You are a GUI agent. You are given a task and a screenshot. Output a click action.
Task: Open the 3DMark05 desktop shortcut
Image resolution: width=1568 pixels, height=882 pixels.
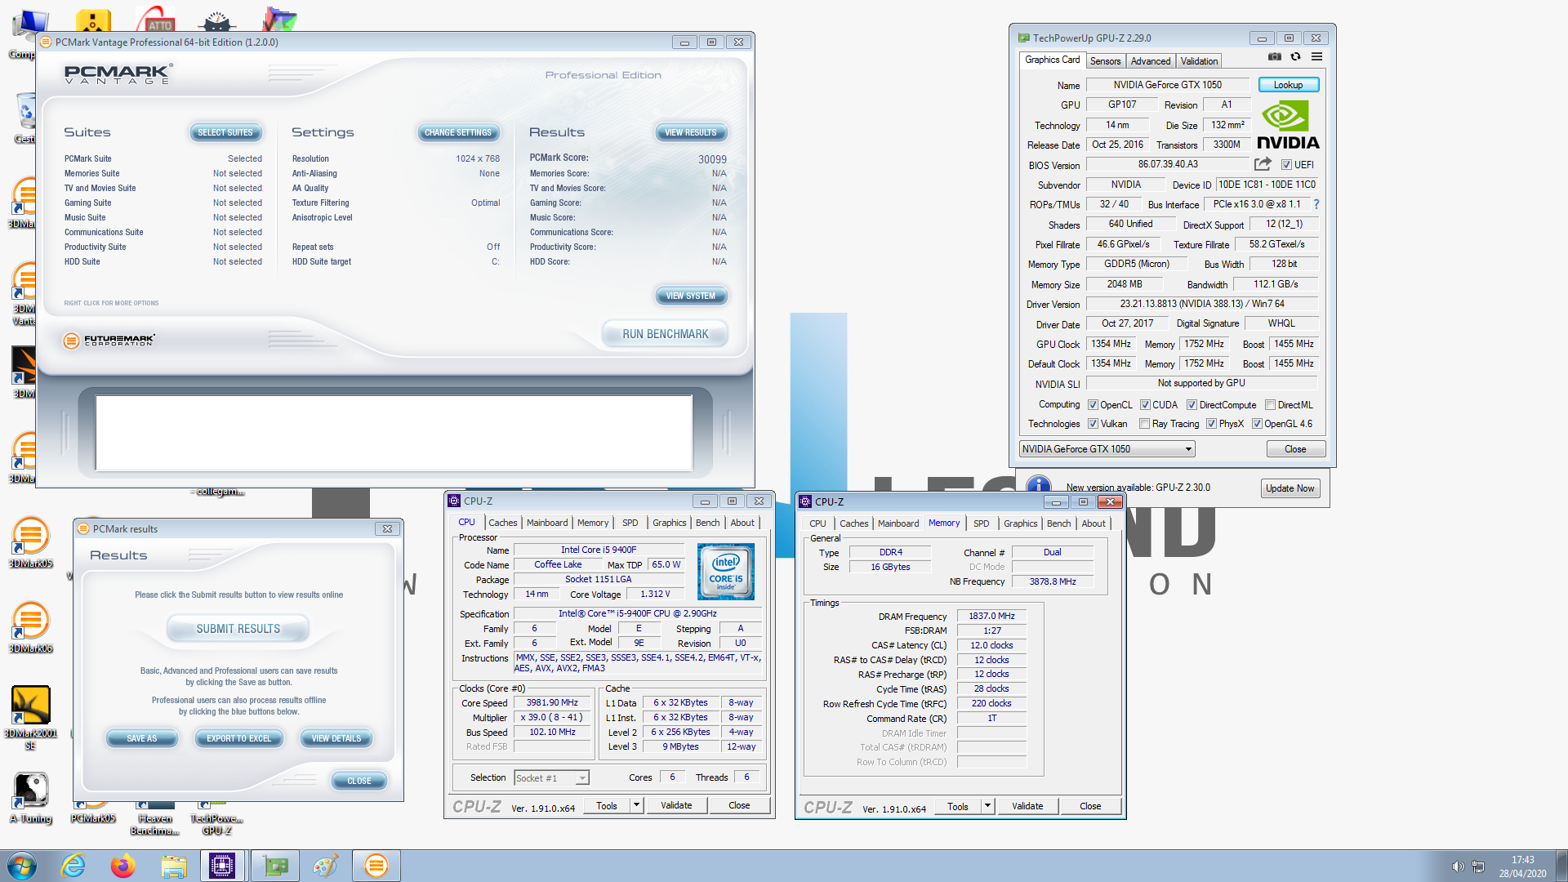[30, 542]
